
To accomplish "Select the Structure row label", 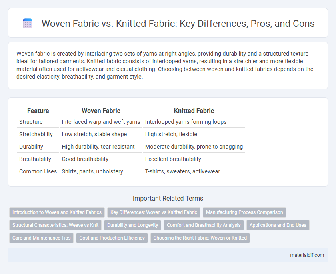I will (x=31, y=122).
